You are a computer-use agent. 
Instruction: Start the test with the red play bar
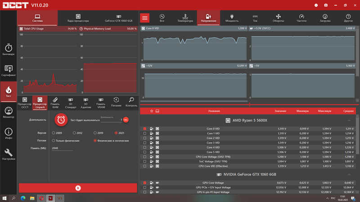(x=78, y=188)
